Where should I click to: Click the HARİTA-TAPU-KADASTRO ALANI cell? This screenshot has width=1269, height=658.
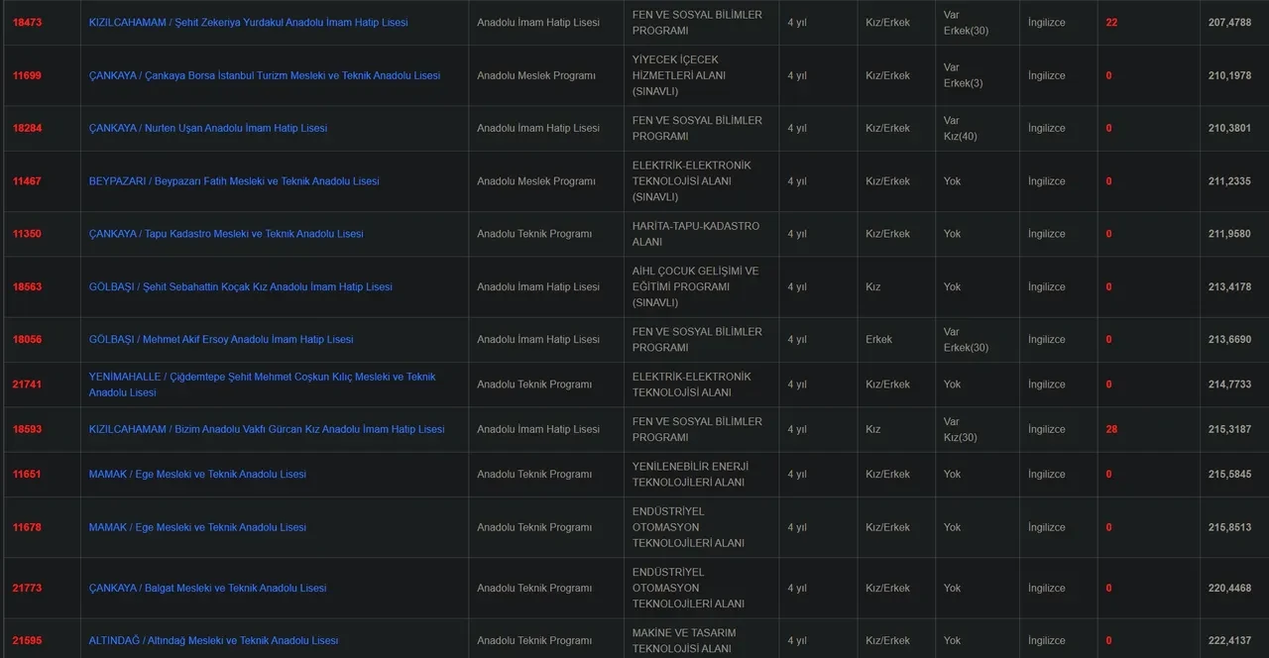(695, 234)
